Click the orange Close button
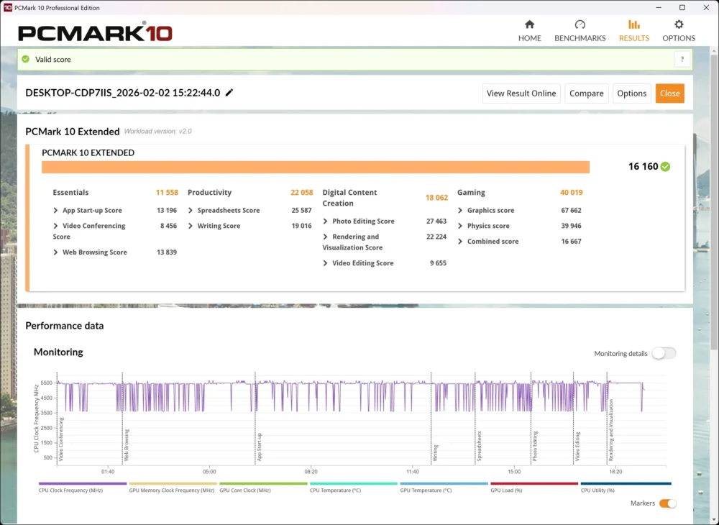This screenshot has height=525, width=719. (670, 93)
